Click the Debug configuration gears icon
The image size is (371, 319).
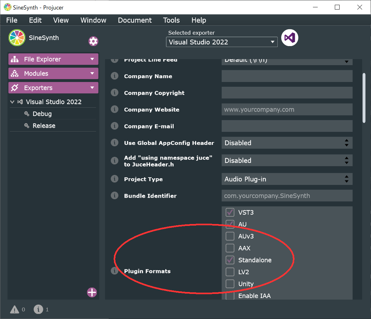[27, 114]
